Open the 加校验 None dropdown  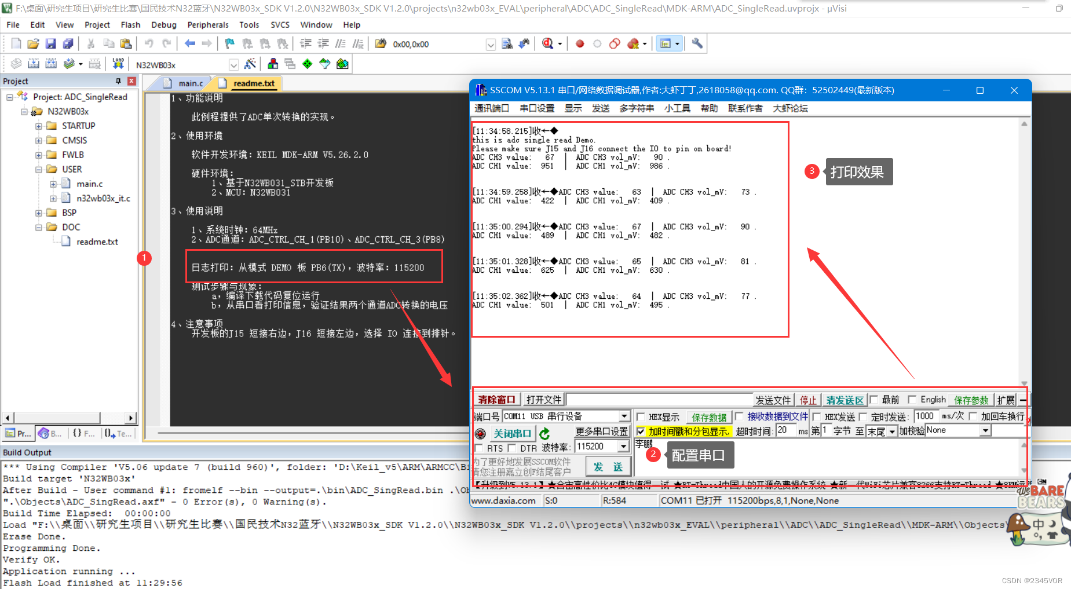click(985, 430)
